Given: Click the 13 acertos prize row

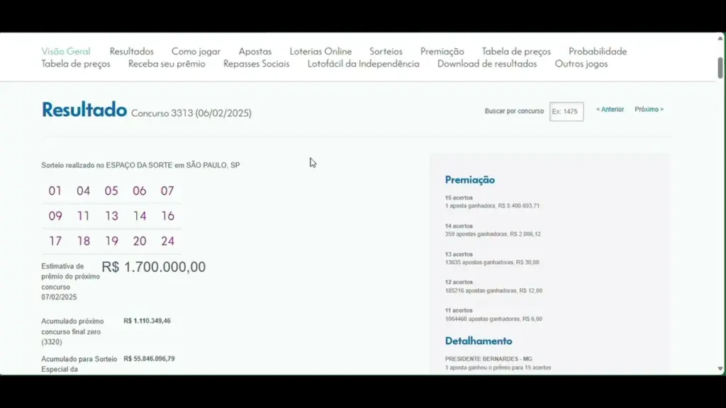Looking at the screenshot, I should tap(492, 258).
